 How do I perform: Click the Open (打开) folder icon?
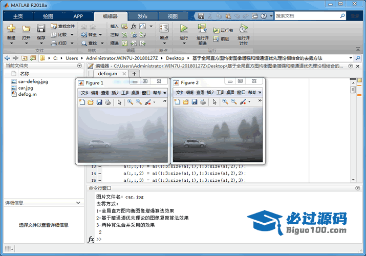26,29
